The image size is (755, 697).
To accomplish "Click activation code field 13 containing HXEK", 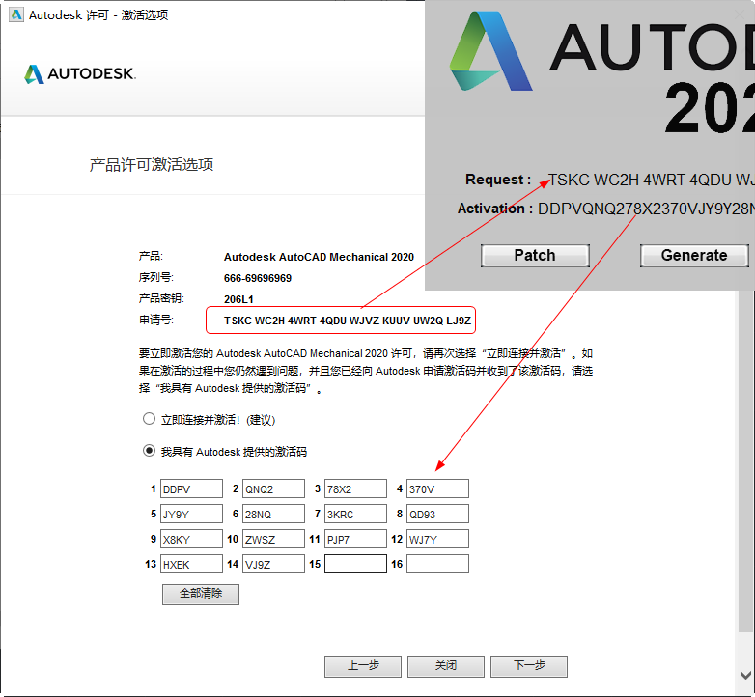I will tap(191, 564).
